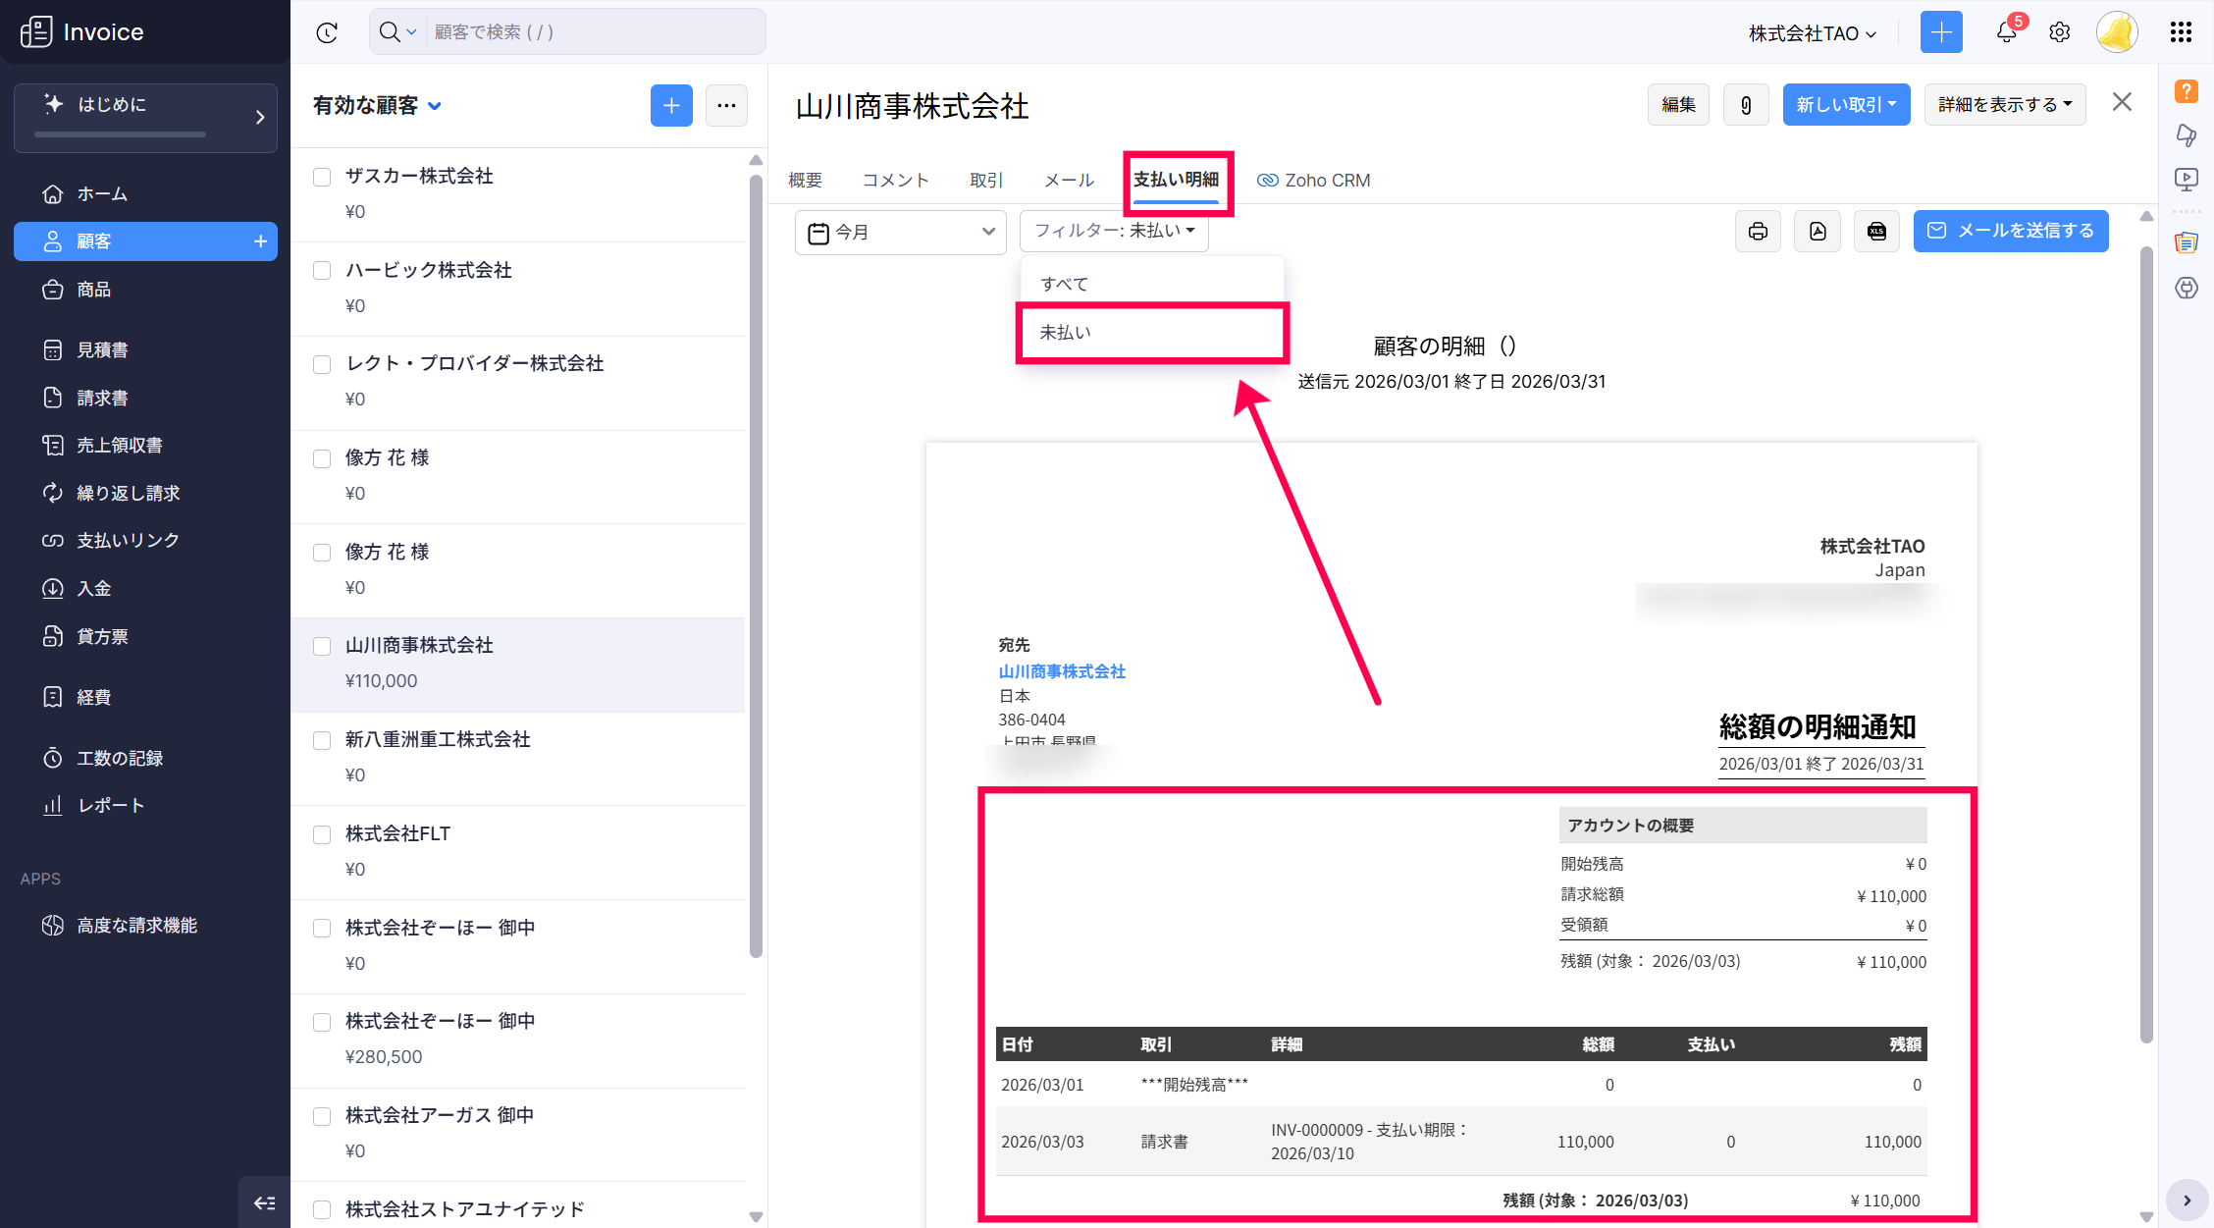Open notifications bell icon
This screenshot has width=2214, height=1228.
pyautogui.click(x=2006, y=32)
